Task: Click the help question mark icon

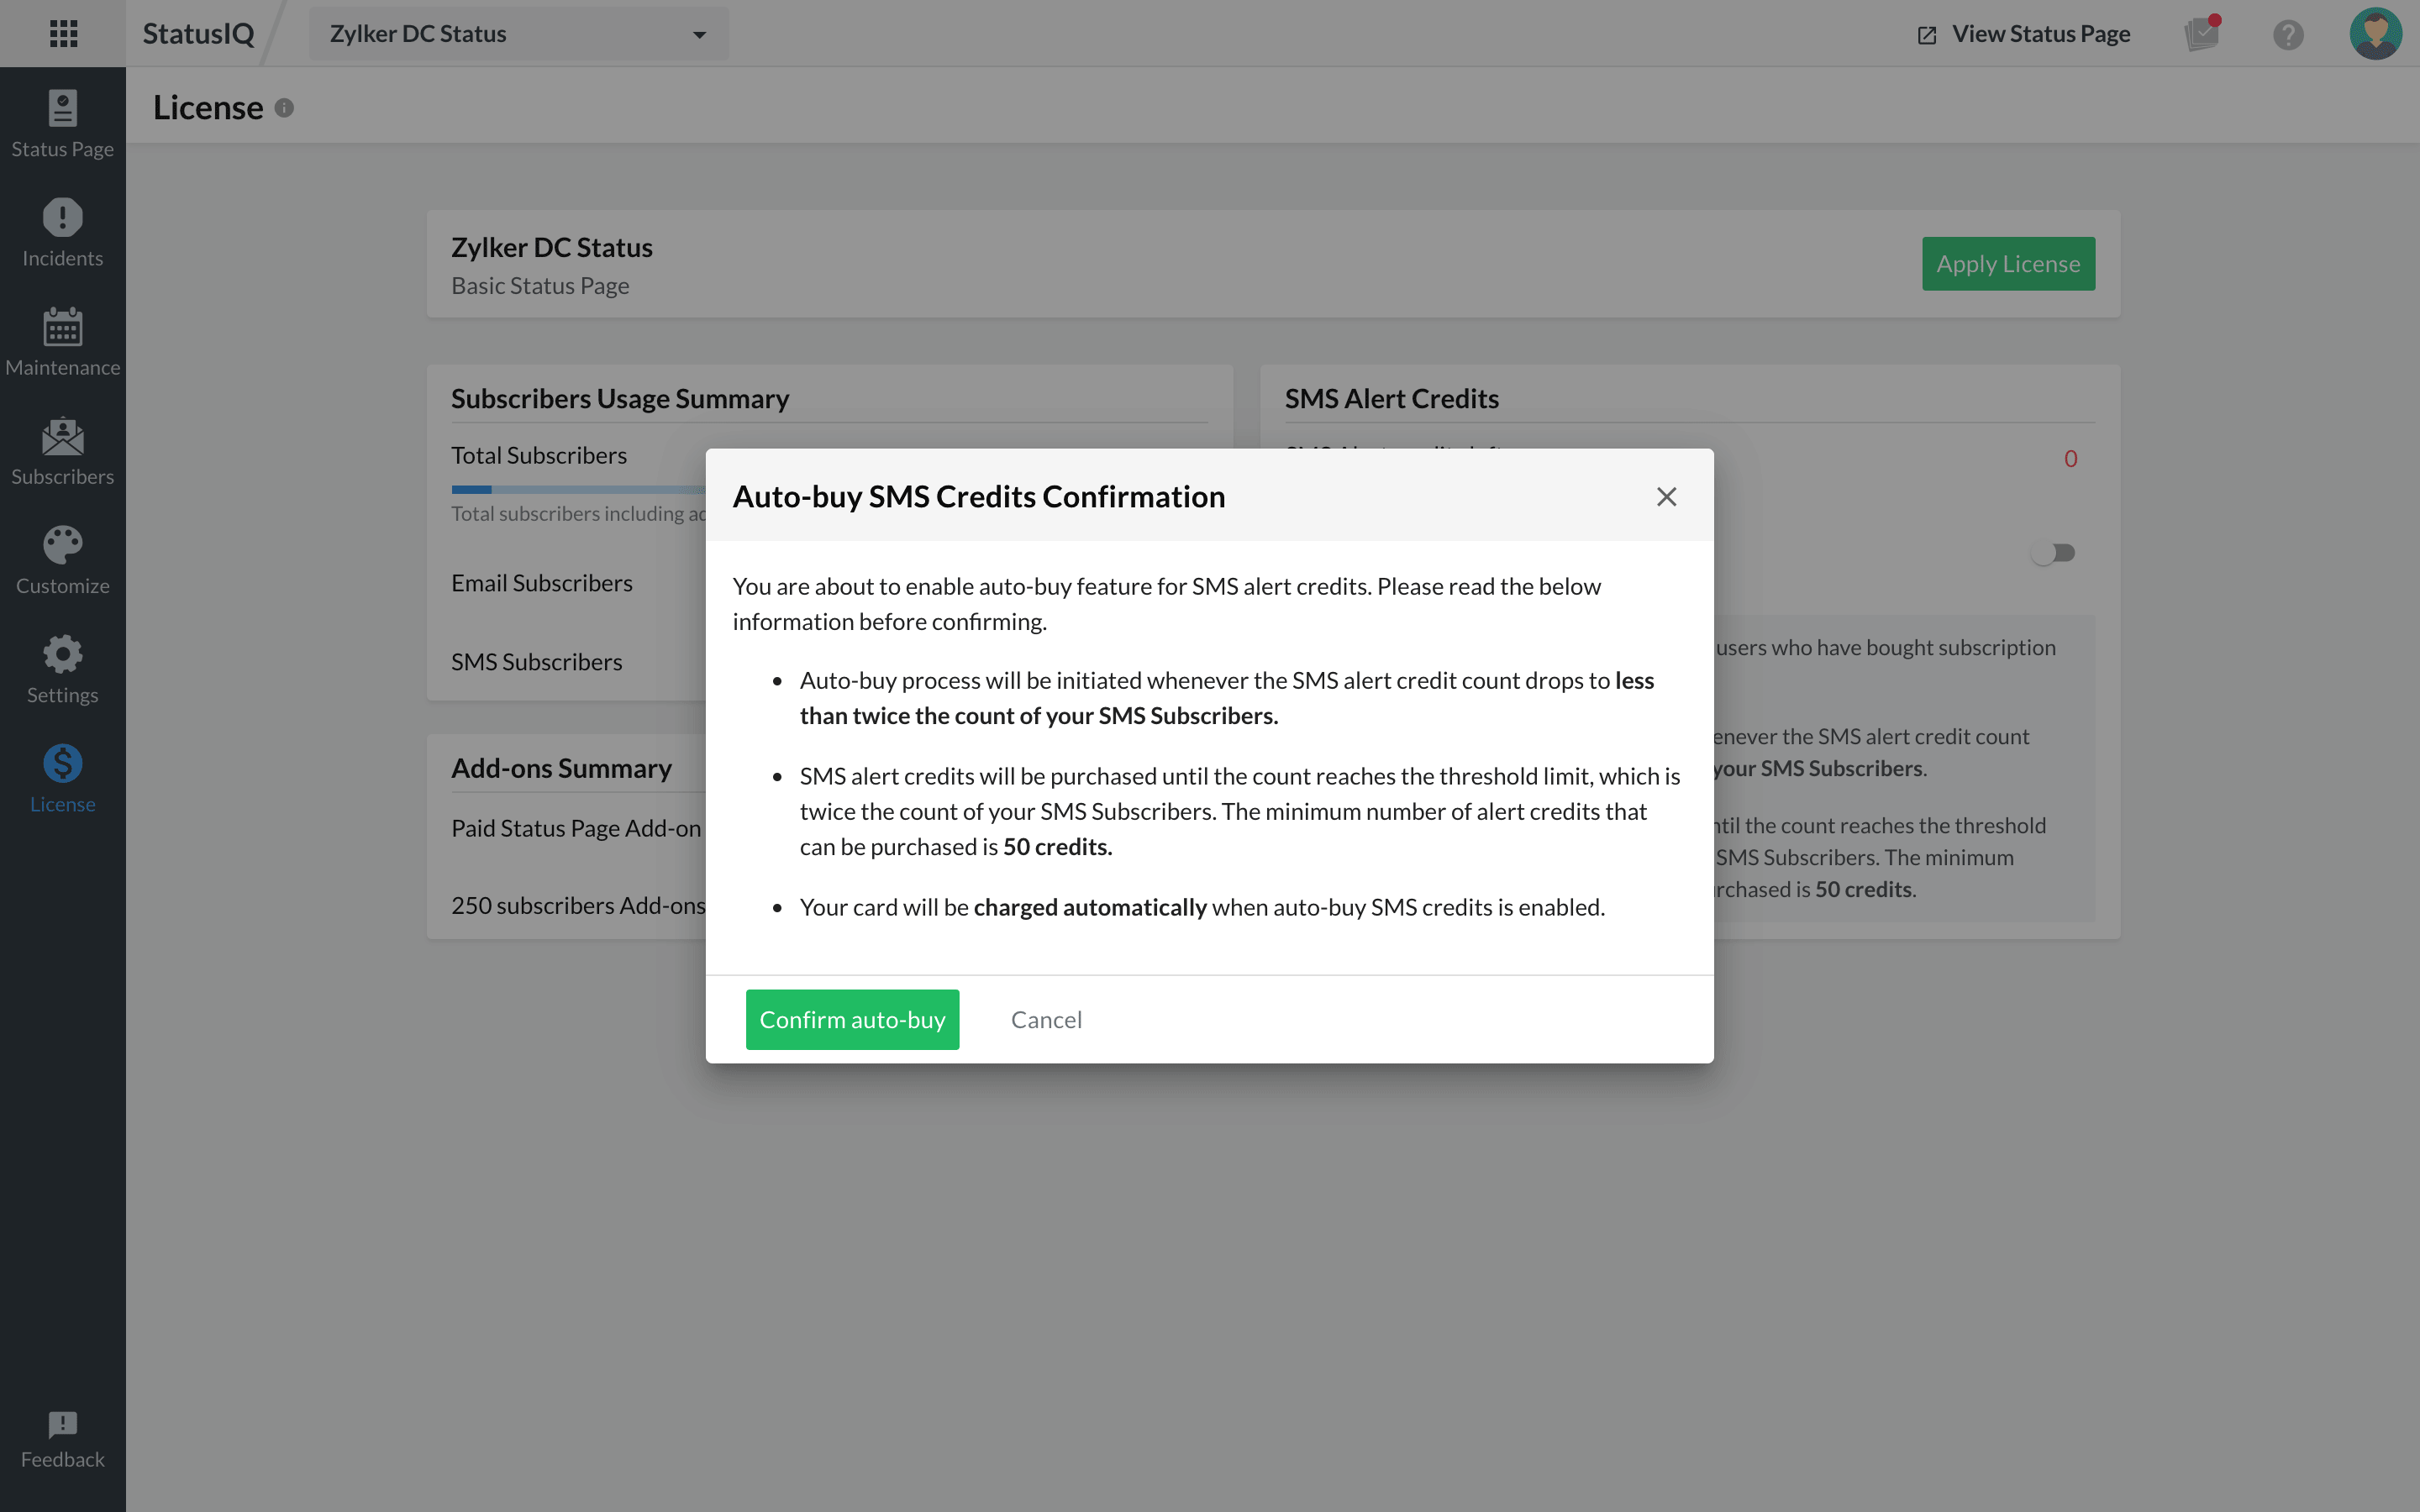Action: pos(2288,35)
